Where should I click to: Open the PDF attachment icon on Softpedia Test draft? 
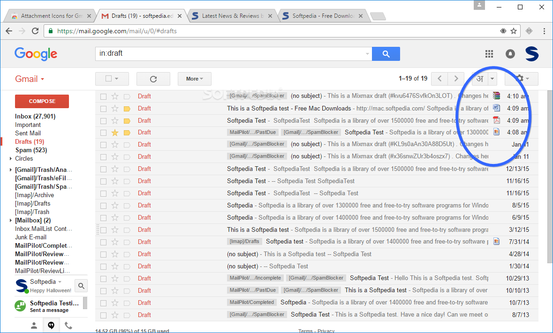pos(496,120)
